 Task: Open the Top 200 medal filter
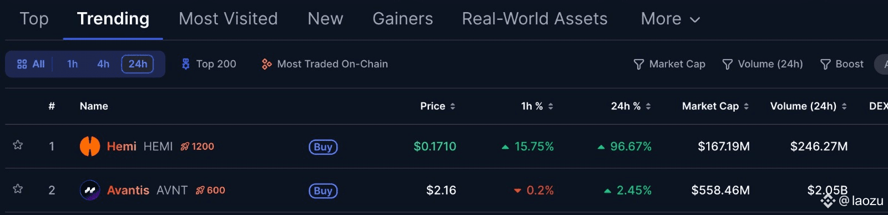(x=209, y=64)
